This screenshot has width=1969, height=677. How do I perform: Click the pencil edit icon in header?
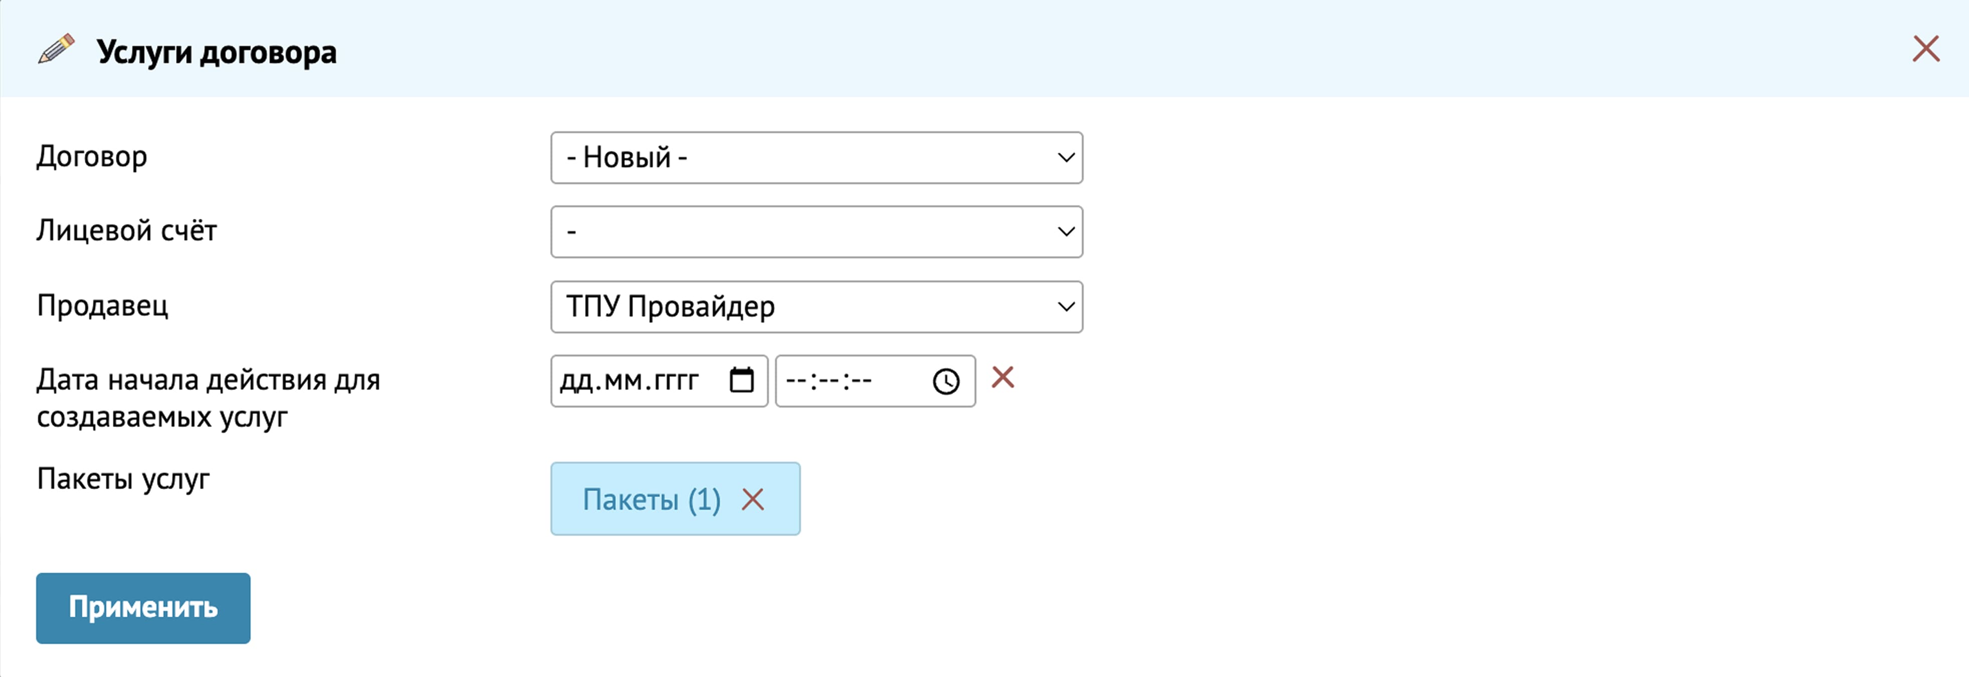point(56,50)
